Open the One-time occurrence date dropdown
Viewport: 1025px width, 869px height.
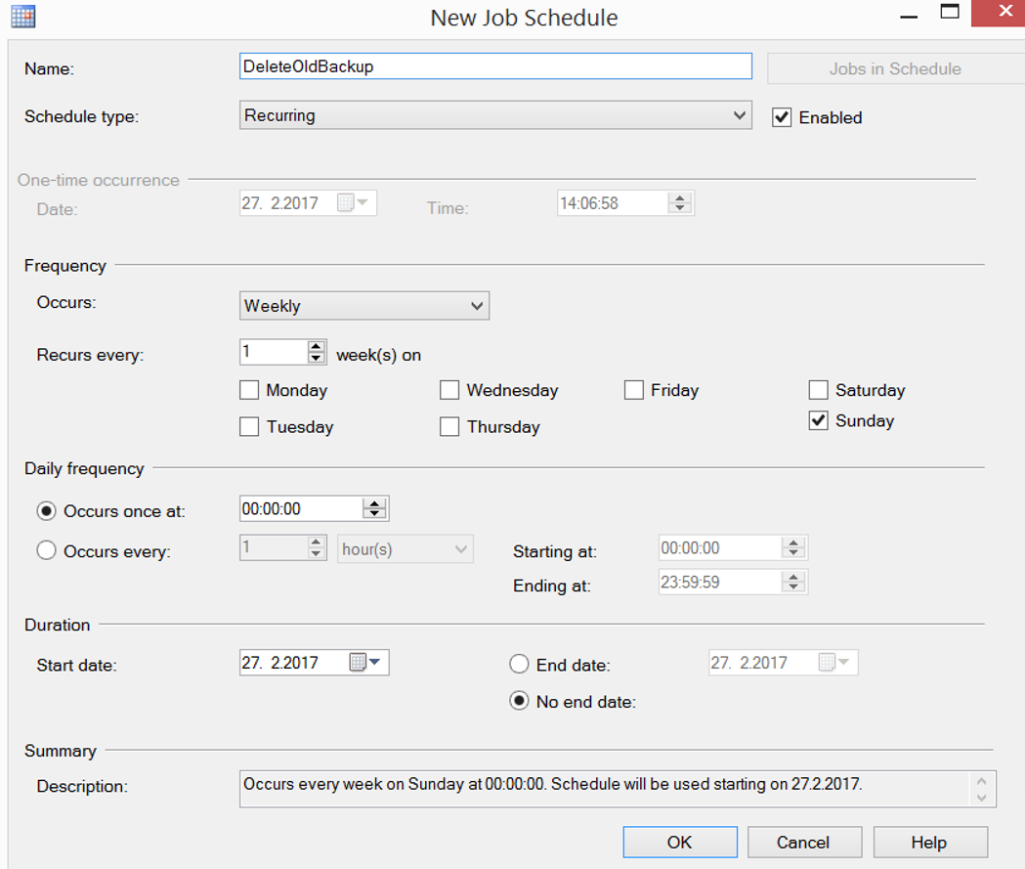(355, 202)
